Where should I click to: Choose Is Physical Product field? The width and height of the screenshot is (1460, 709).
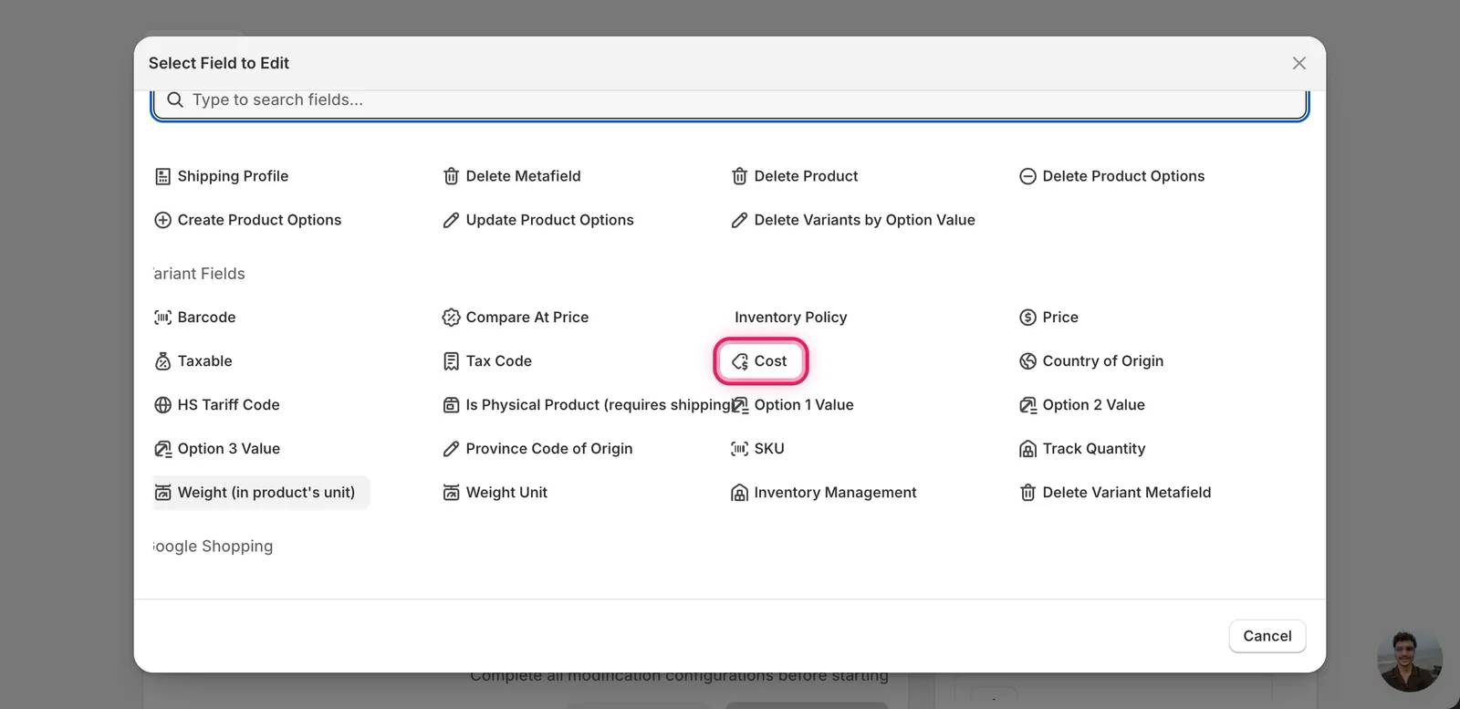[x=589, y=405]
